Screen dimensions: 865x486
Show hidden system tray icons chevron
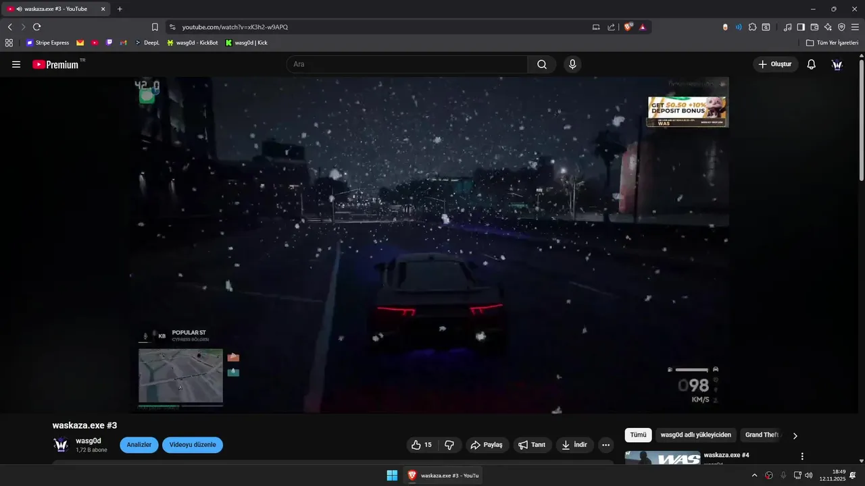pos(754,475)
